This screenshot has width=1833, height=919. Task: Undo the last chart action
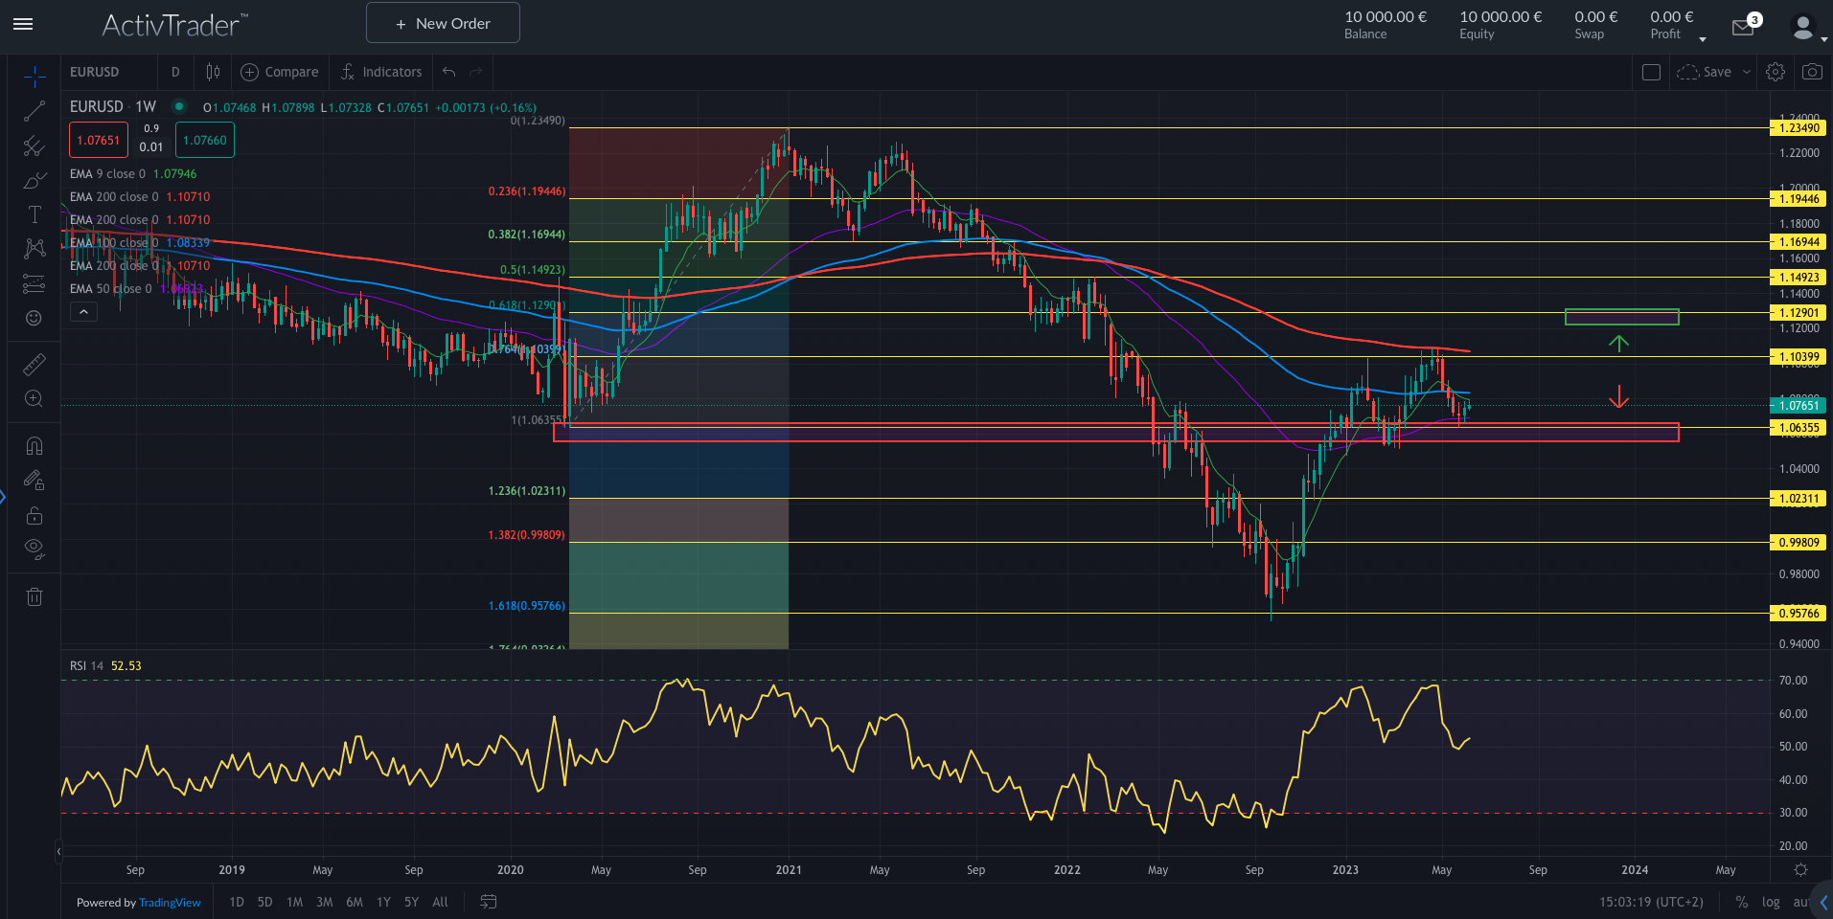(x=447, y=71)
